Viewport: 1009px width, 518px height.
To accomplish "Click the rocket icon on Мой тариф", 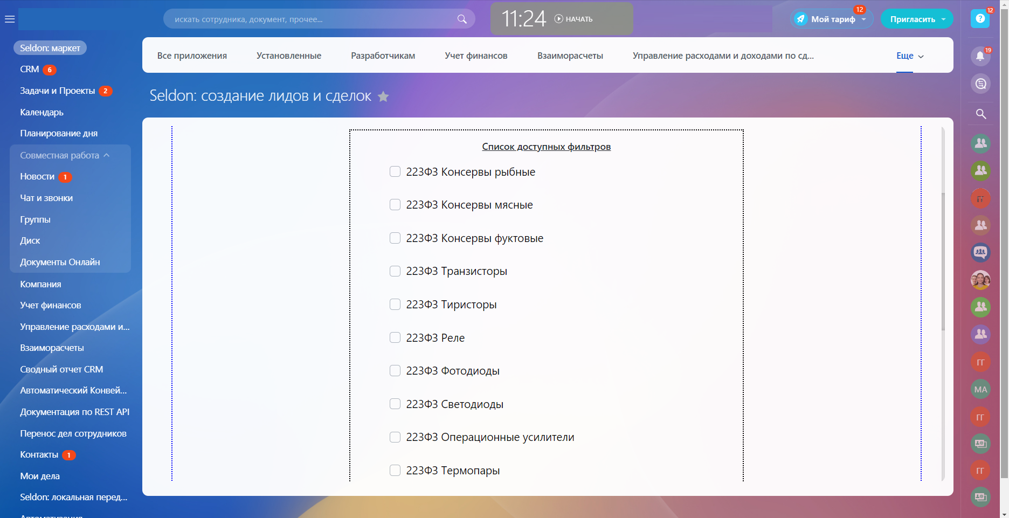I will pyautogui.click(x=801, y=19).
